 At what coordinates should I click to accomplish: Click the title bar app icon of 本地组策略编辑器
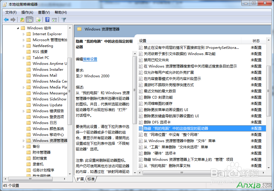(x=5, y=4)
